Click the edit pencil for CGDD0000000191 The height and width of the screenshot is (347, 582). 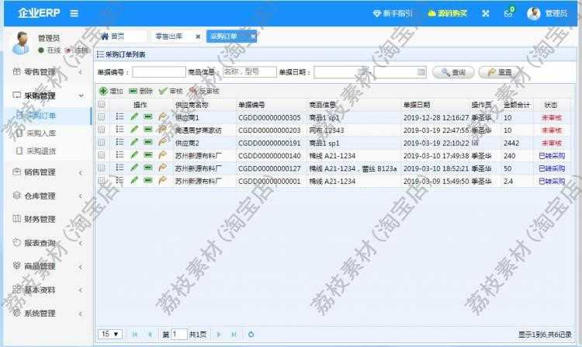[134, 142]
